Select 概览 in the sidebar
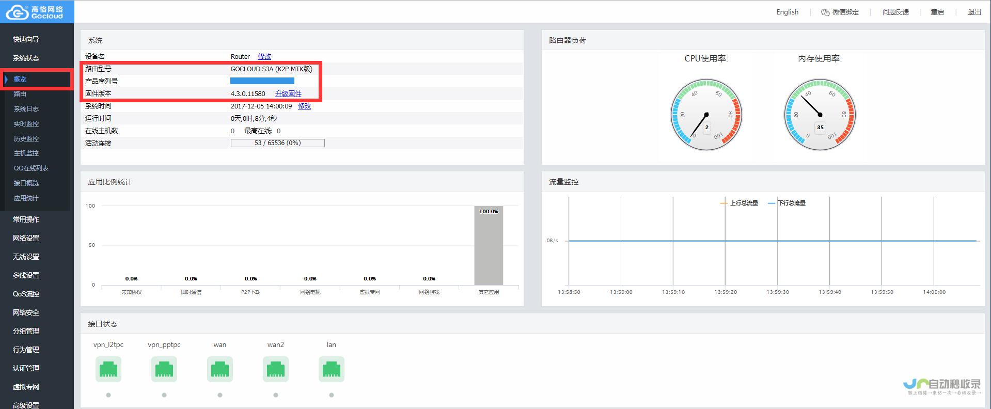991x409 pixels. [20, 79]
